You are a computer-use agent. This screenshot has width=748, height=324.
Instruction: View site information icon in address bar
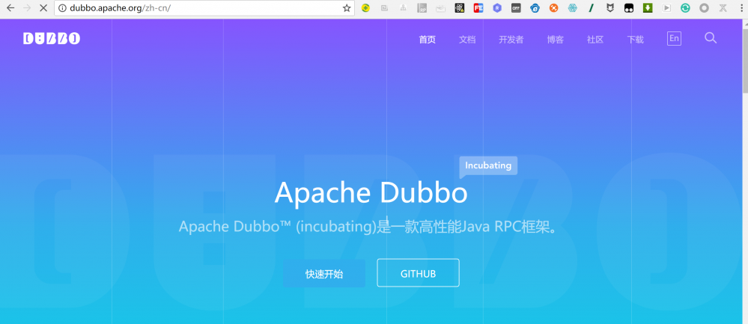pyautogui.click(x=62, y=8)
